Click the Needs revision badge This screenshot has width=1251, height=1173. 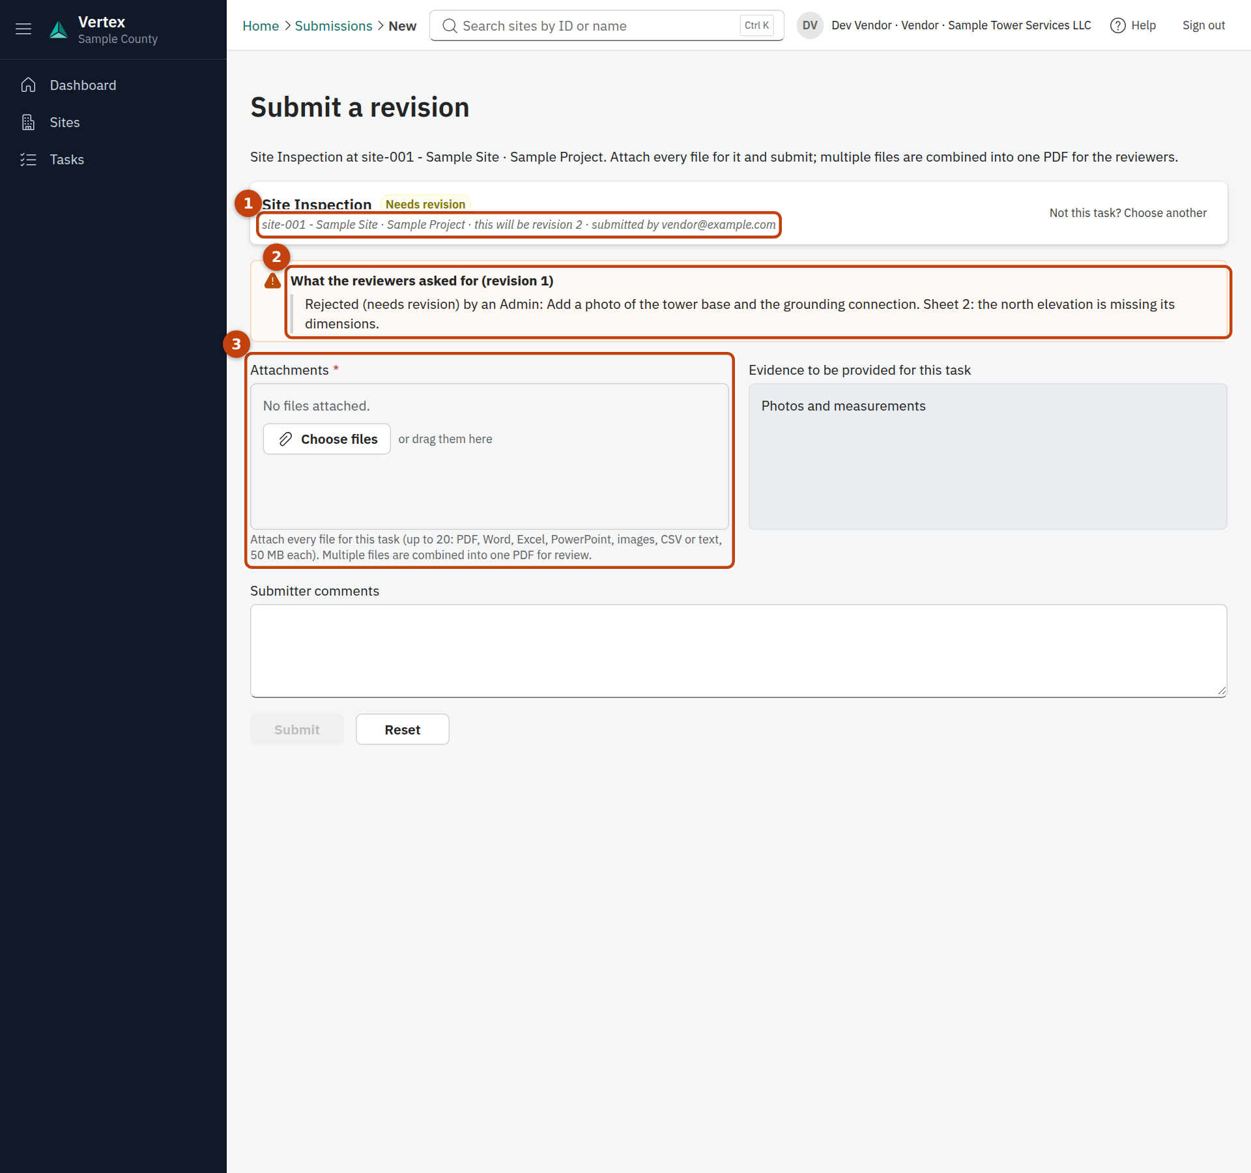425,204
